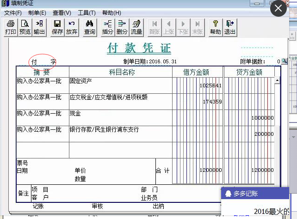
Task: Open the 查询 binoculars search
Action: (x=90, y=27)
